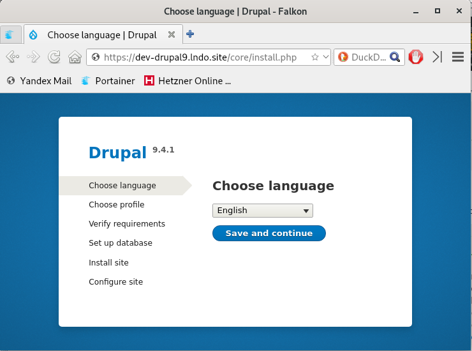Select the pinned Portainer tab
Viewport: 472px width, 351px height.
coord(10,34)
